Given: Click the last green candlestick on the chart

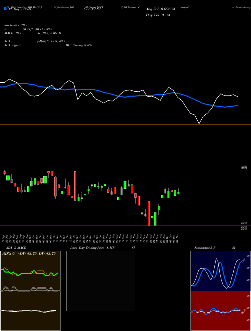Looking at the screenshot, I should [178, 193].
